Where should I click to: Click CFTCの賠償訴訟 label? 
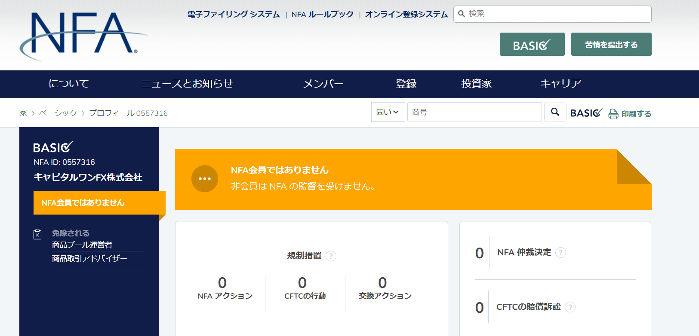coord(529,307)
